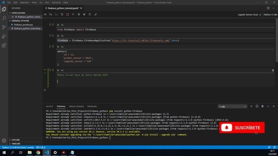Collapse the Open Editors section
278x156 pixels.
pos(25,13)
